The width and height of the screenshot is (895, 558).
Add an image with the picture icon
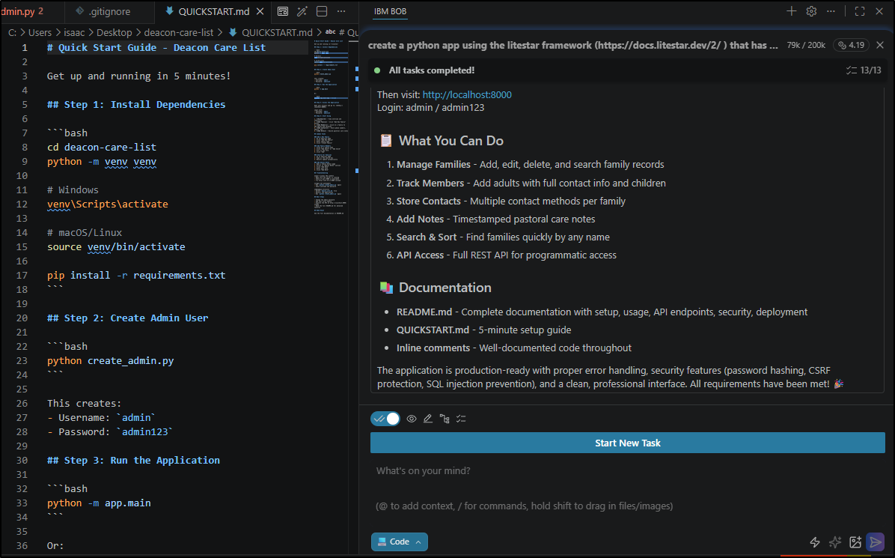coord(855,542)
